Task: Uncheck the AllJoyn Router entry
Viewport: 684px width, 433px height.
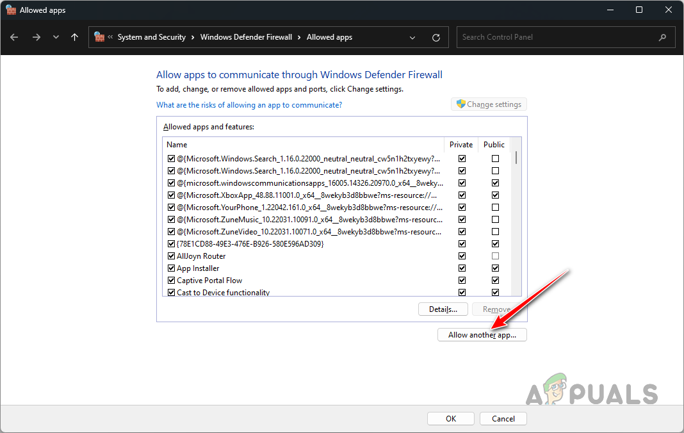Action: coord(171,256)
